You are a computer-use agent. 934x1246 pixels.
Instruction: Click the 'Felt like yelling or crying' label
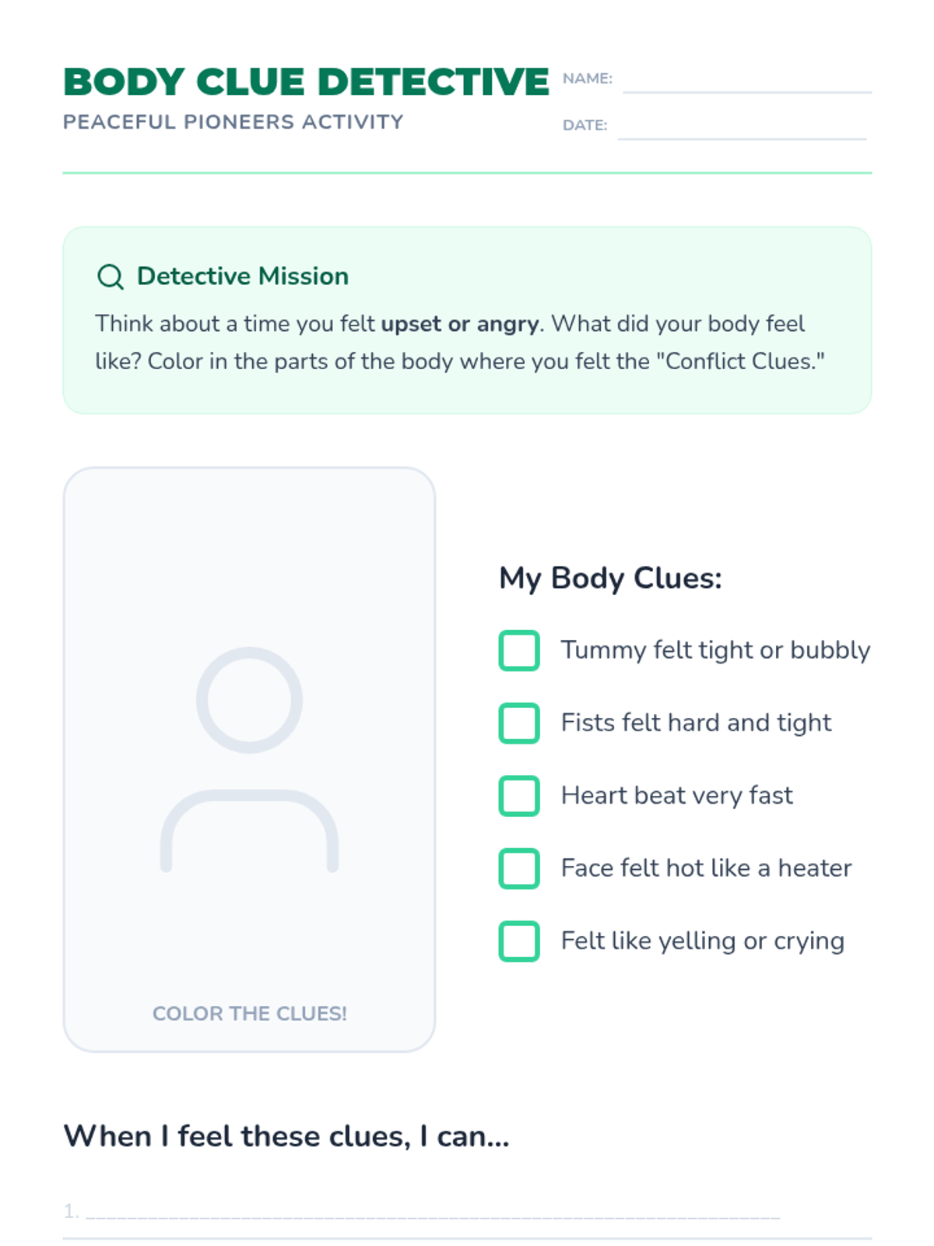tap(702, 941)
